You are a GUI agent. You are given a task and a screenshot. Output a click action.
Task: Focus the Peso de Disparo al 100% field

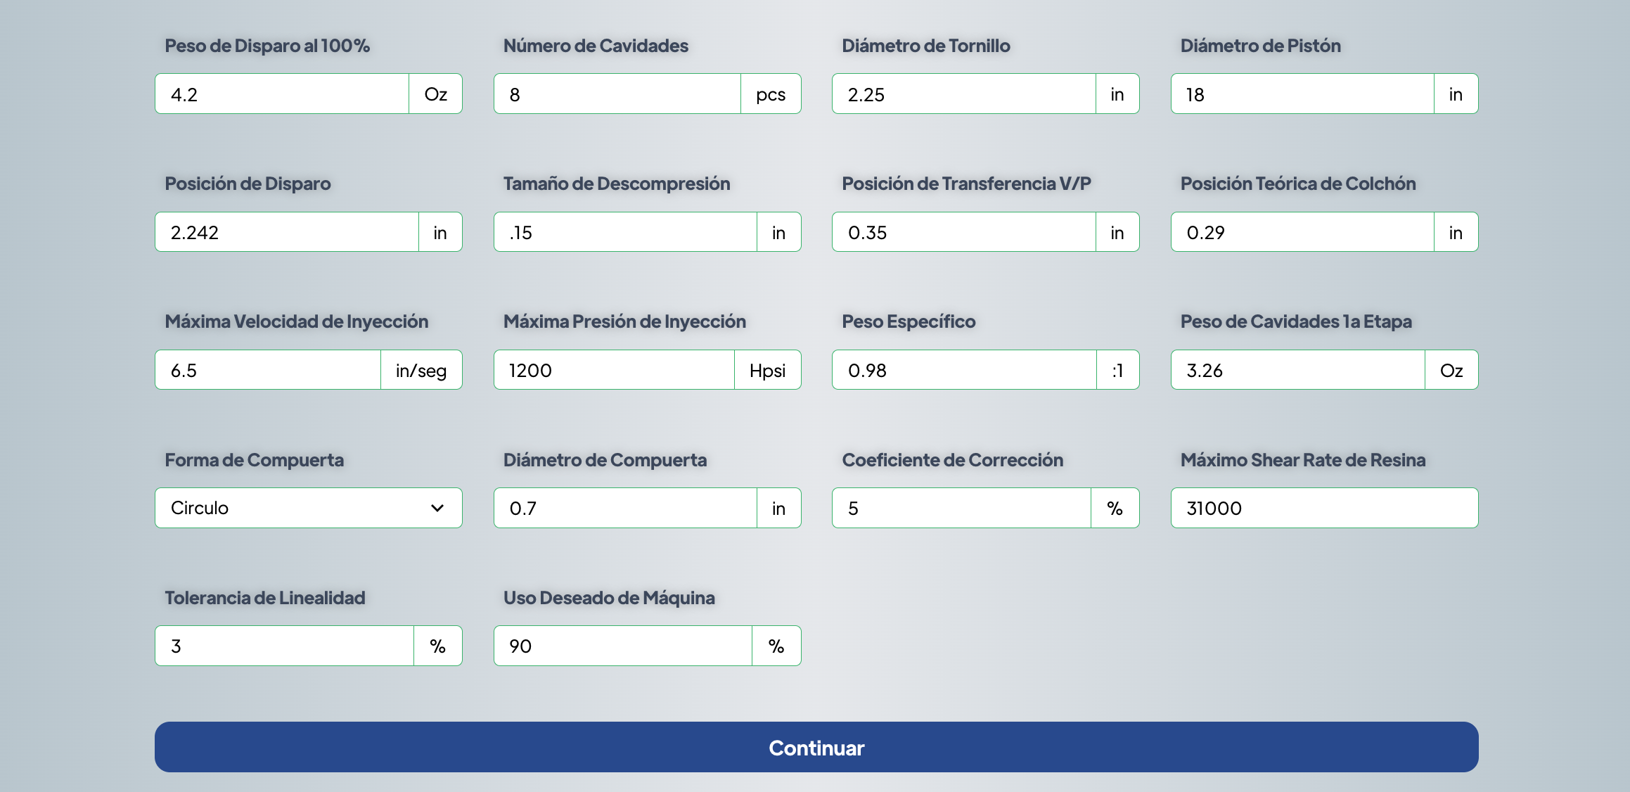pos(282,94)
